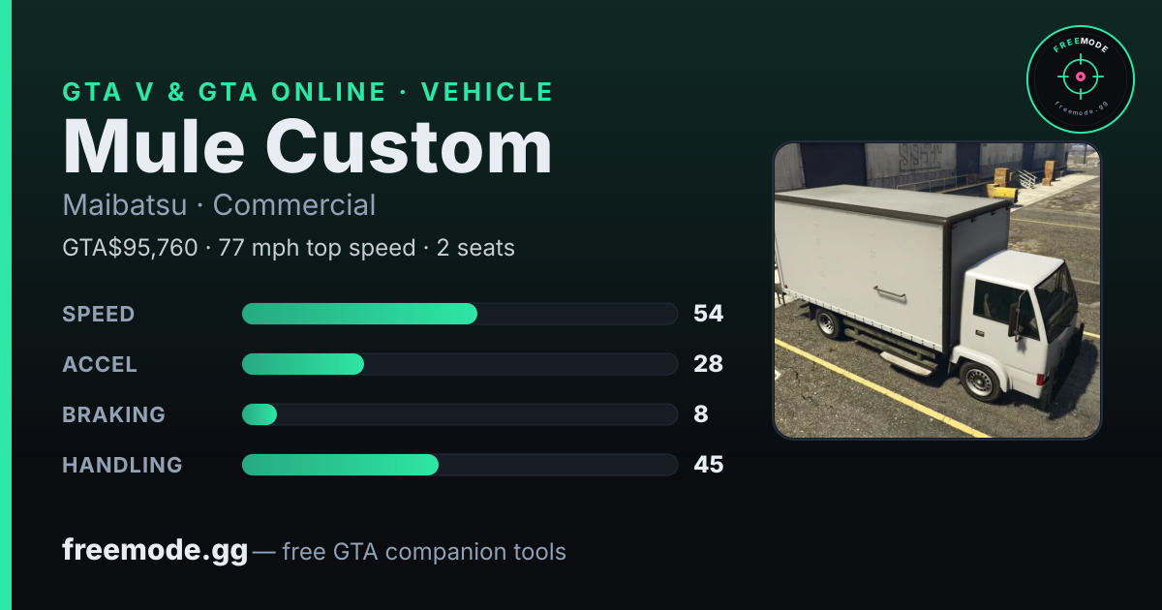
Task: Click the SPEED stat bar
Action: (x=459, y=314)
